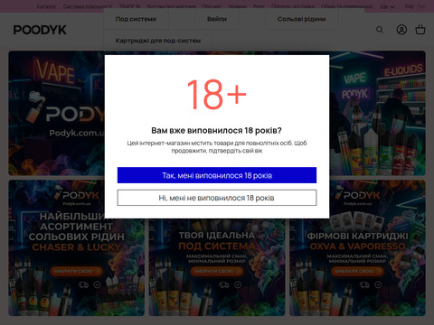Click 'Вибрати свою' on под система banner
Image resolution: width=434 pixels, height=325 pixels.
click(x=217, y=271)
